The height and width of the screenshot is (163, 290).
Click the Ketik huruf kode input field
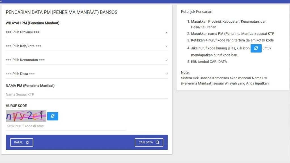point(65,126)
